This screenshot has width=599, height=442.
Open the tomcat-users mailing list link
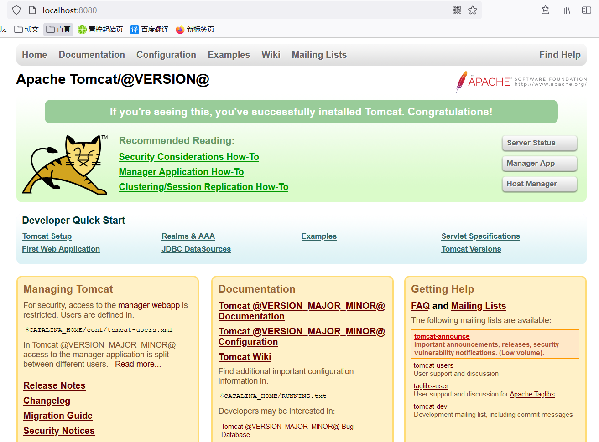[433, 365]
